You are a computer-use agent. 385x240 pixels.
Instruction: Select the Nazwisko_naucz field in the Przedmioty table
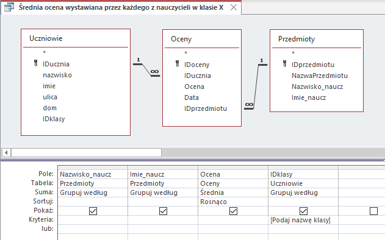click(x=317, y=86)
